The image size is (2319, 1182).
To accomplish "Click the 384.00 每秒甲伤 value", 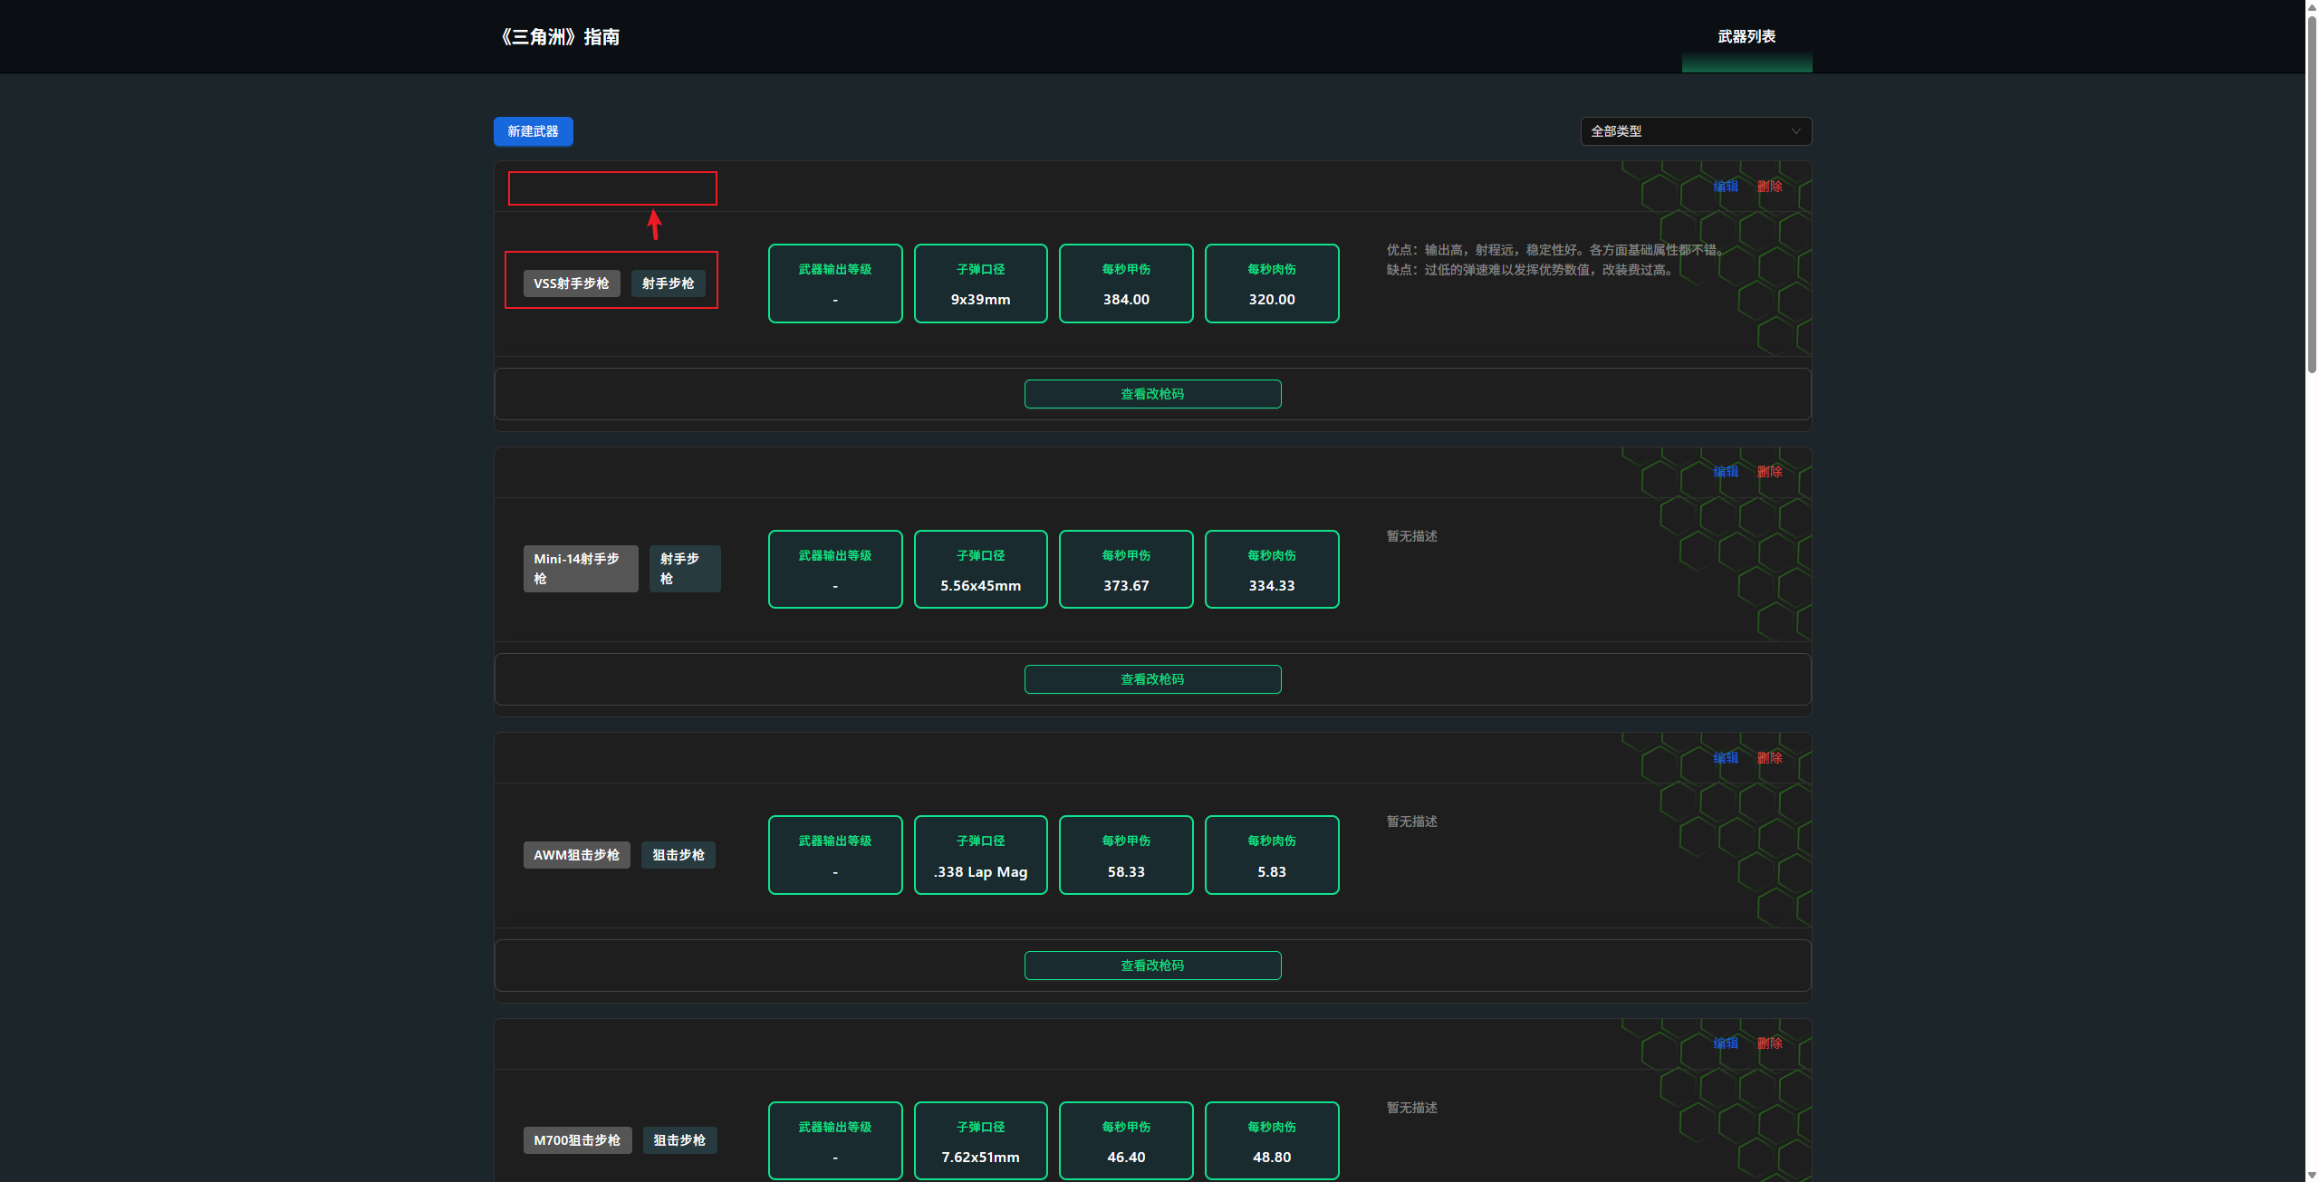I will (1126, 299).
